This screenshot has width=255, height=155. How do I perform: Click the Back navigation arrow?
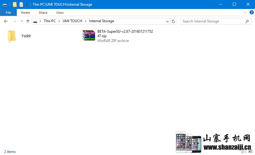click(x=6, y=21)
